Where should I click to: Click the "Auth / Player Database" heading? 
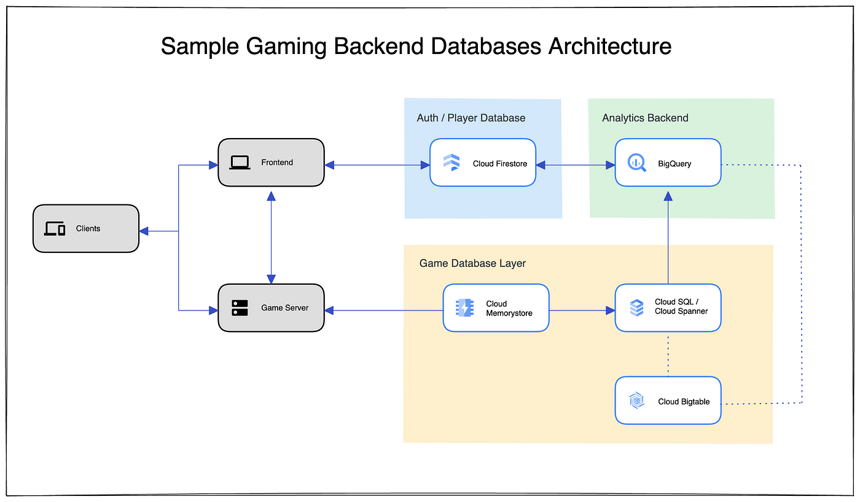(x=471, y=118)
